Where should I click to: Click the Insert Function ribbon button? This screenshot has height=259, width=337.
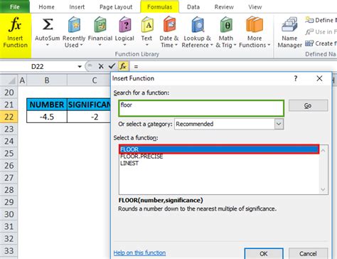click(16, 36)
